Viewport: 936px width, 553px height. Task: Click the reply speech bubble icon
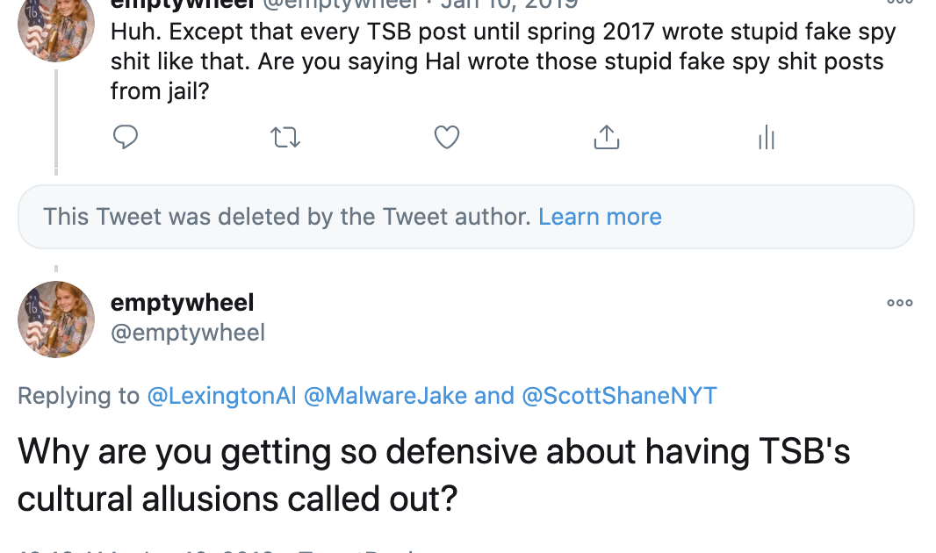pyautogui.click(x=126, y=137)
